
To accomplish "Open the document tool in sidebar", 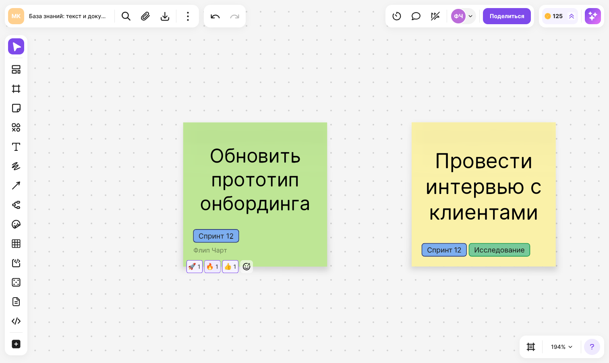I will pyautogui.click(x=16, y=302).
